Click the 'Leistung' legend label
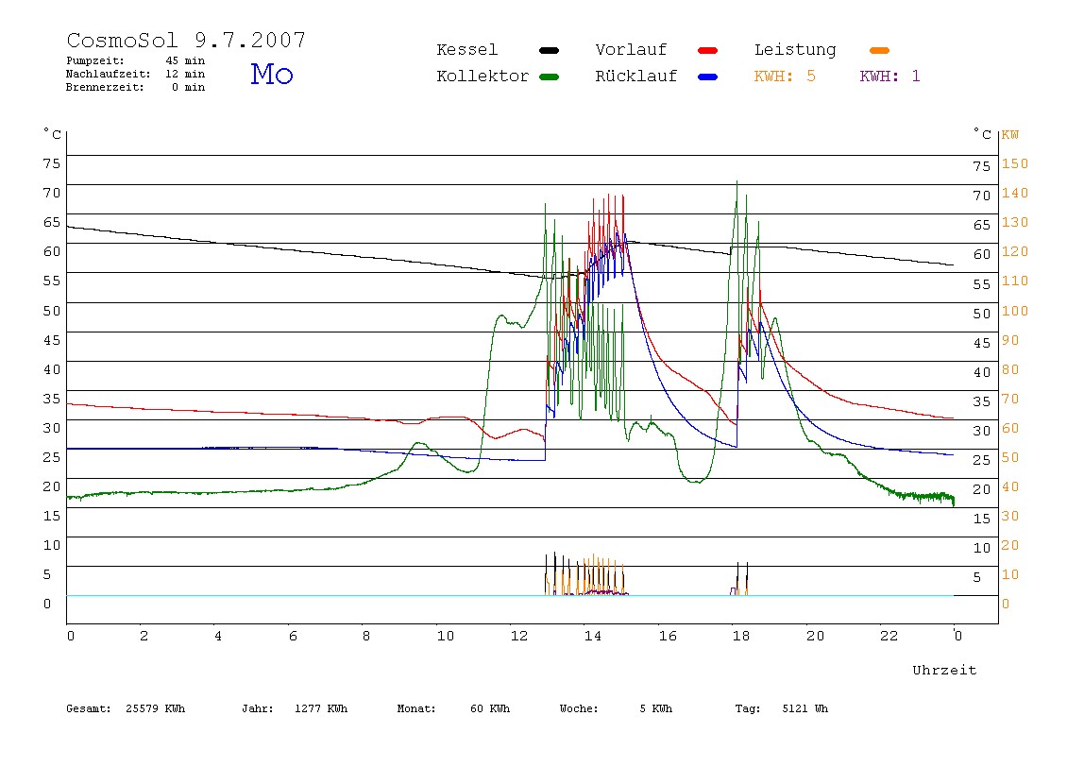Screen dimensions: 1084x767 click(795, 50)
